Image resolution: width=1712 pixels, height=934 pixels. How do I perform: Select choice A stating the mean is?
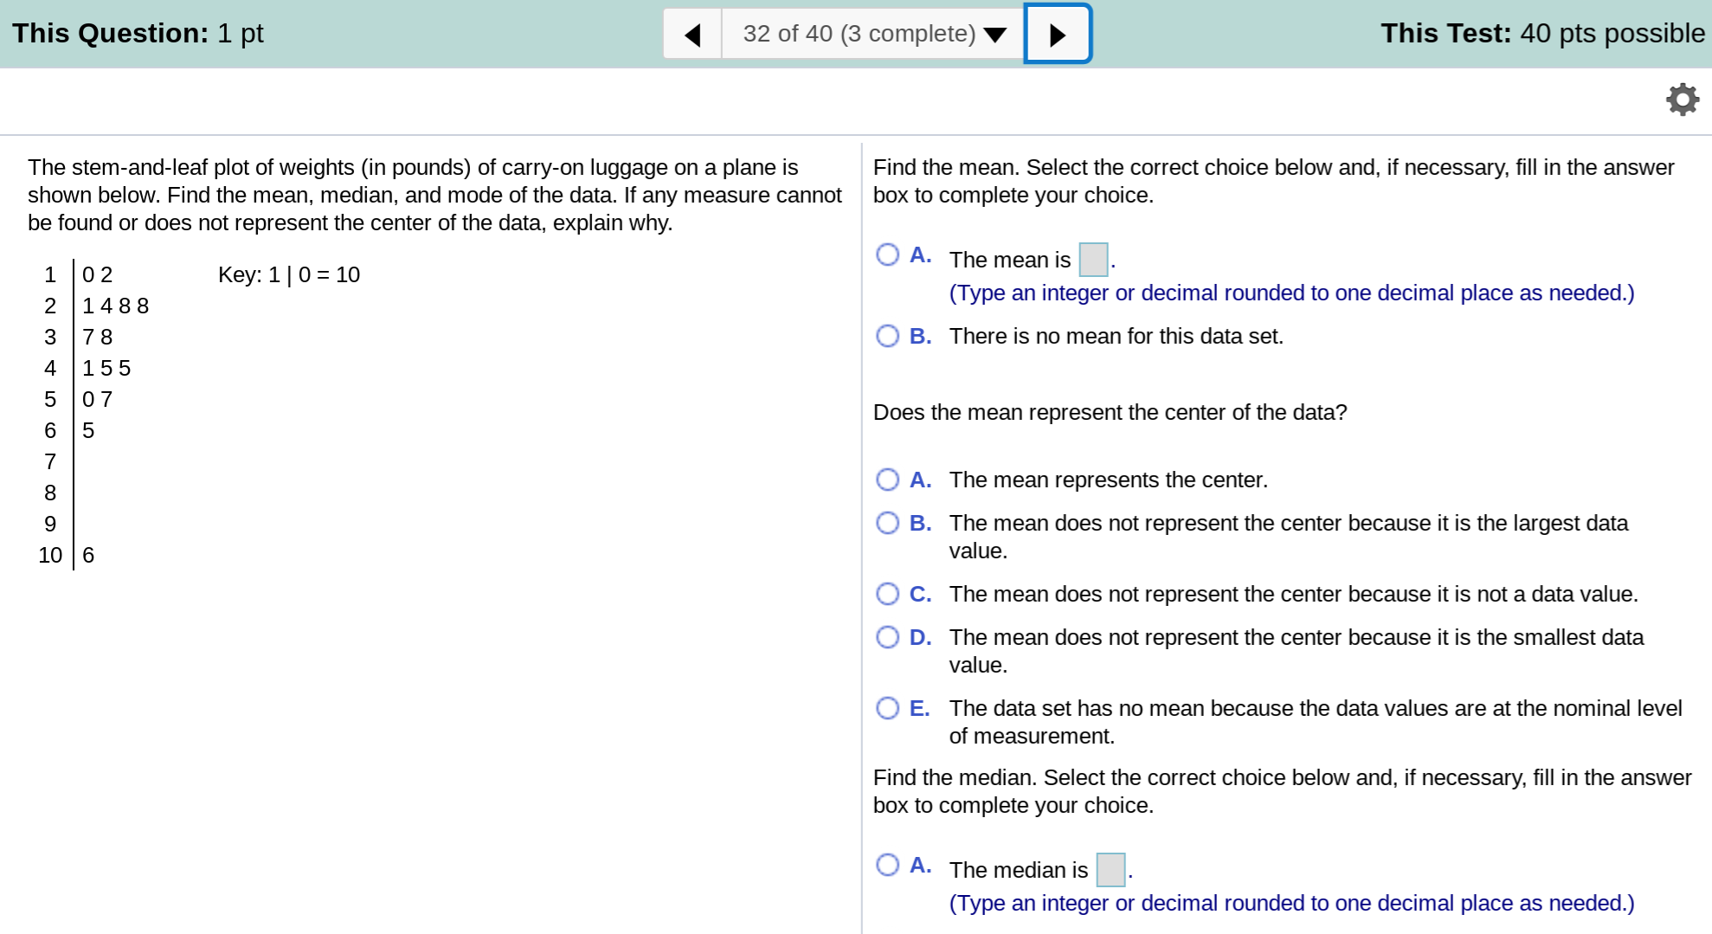coord(887,254)
